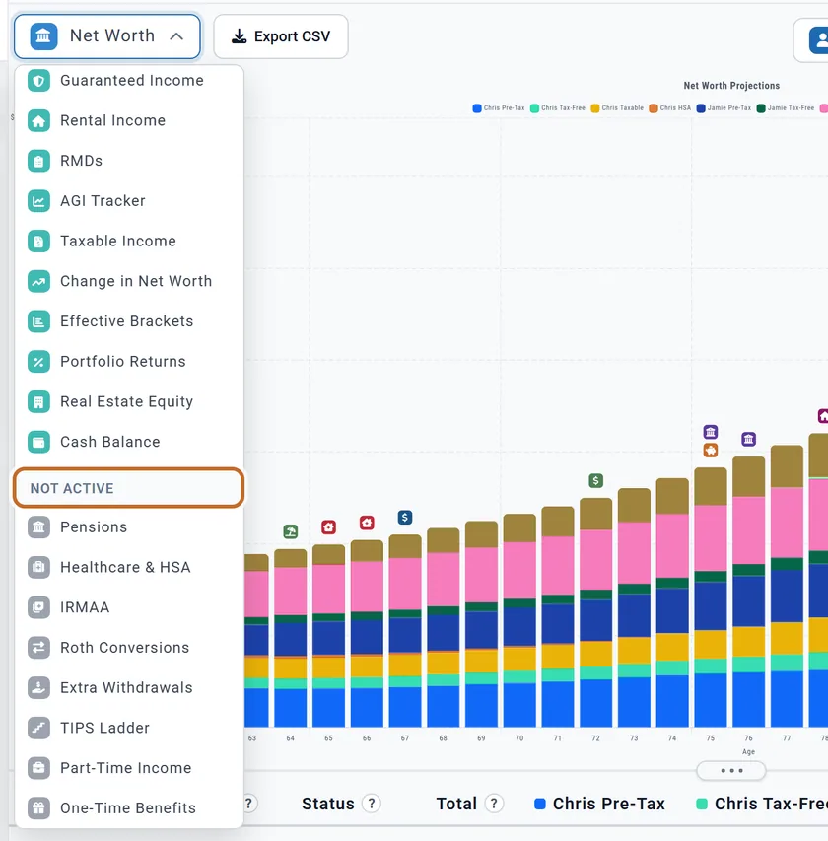The width and height of the screenshot is (828, 841).
Task: Click the Cash Balance wallet icon
Action: (x=38, y=442)
